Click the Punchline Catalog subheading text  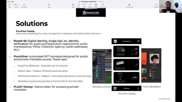point(25,31)
